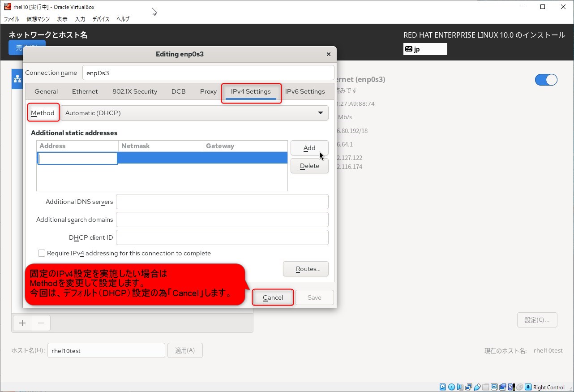
Task: Click the hard disk activity status icon
Action: (x=442, y=387)
